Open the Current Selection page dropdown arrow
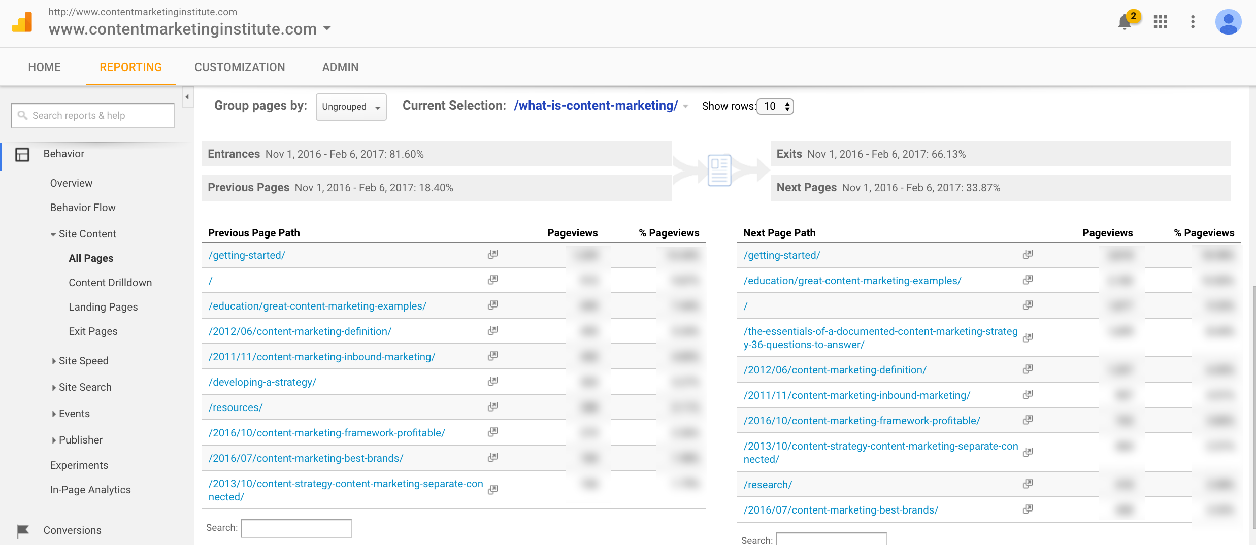 (685, 107)
